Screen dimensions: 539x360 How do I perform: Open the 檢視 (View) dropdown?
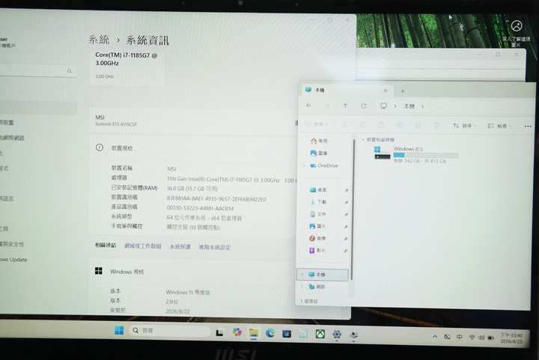[x=499, y=126]
